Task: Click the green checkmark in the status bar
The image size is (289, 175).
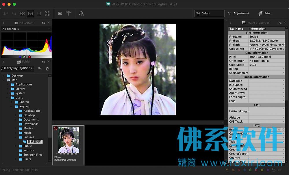Action: [x=227, y=170]
